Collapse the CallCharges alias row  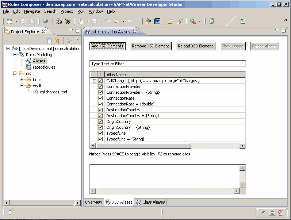tap(95, 81)
